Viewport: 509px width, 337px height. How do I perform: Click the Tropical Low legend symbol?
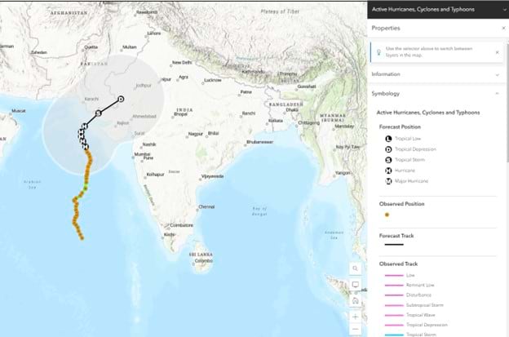click(388, 139)
